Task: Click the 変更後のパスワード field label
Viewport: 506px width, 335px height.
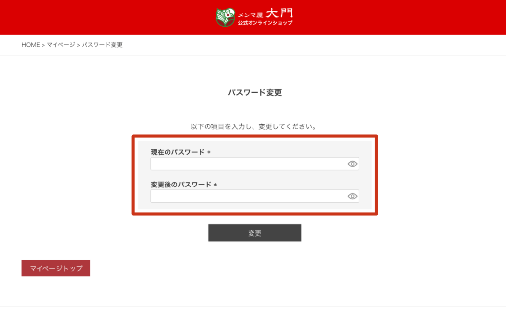Action: [x=181, y=184]
